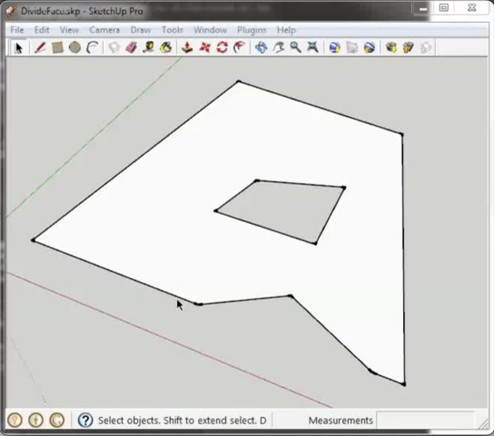Select the Push/Pull tool
This screenshot has width=494, height=436.
click(187, 48)
